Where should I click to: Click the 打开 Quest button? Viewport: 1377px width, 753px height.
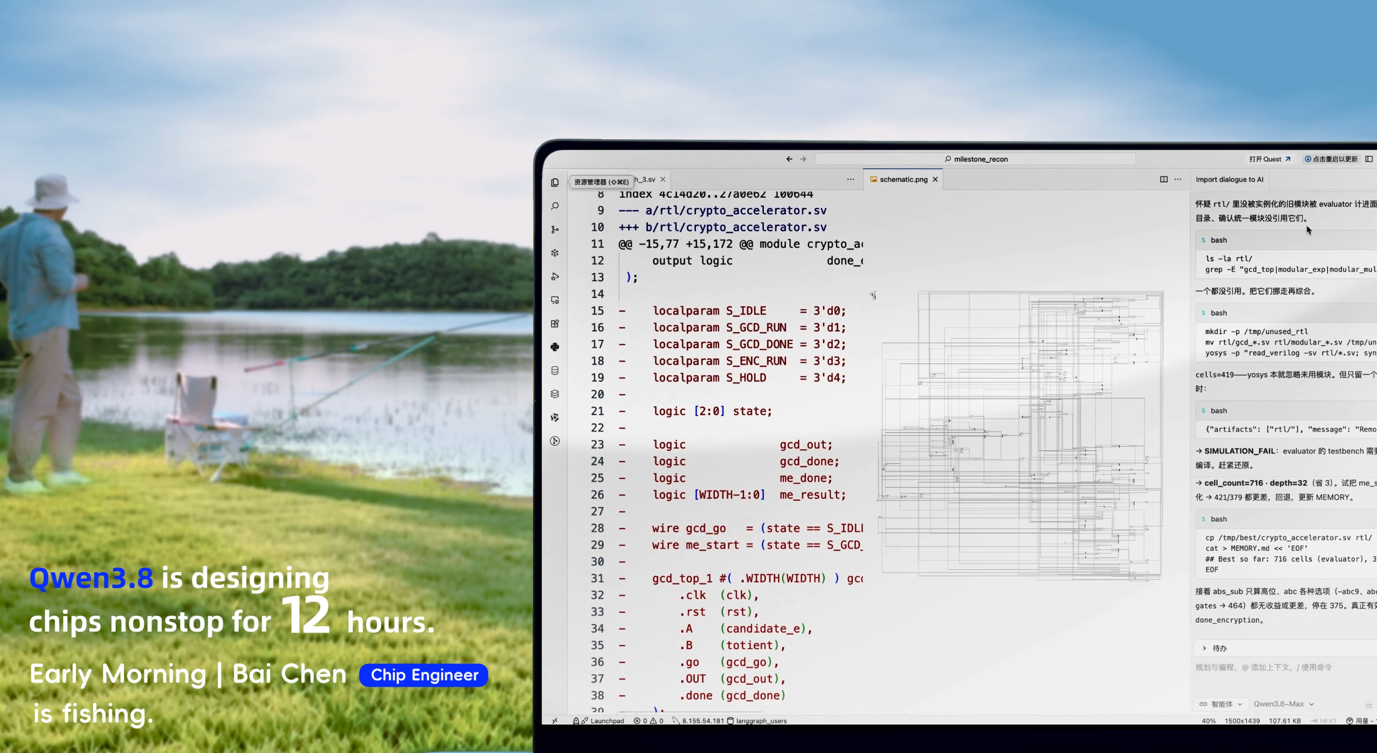(x=1270, y=159)
